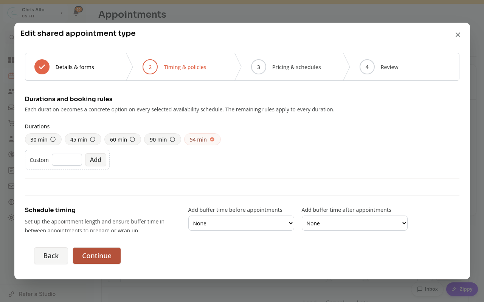
Task: Click the Continue button
Action: coord(97,256)
